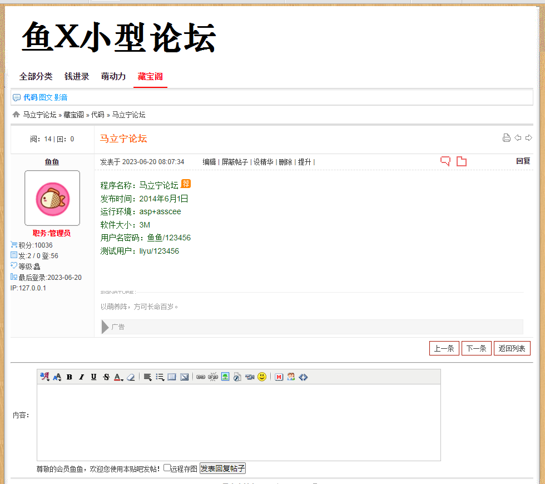This screenshot has width=545, height=484.
Task: Click the 上一条 button
Action: tap(444, 348)
